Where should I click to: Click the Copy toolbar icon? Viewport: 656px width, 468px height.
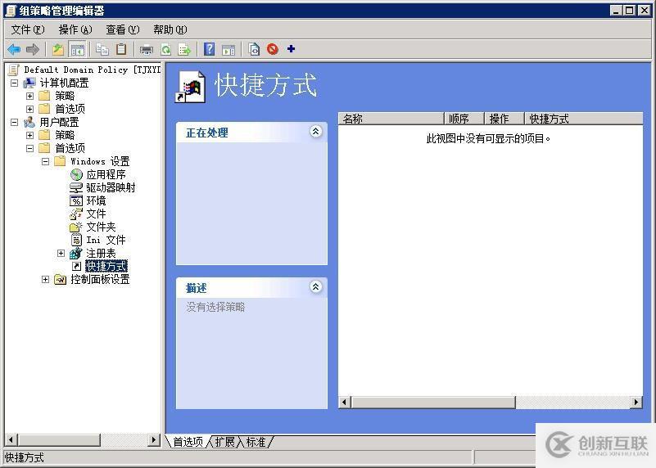(102, 49)
